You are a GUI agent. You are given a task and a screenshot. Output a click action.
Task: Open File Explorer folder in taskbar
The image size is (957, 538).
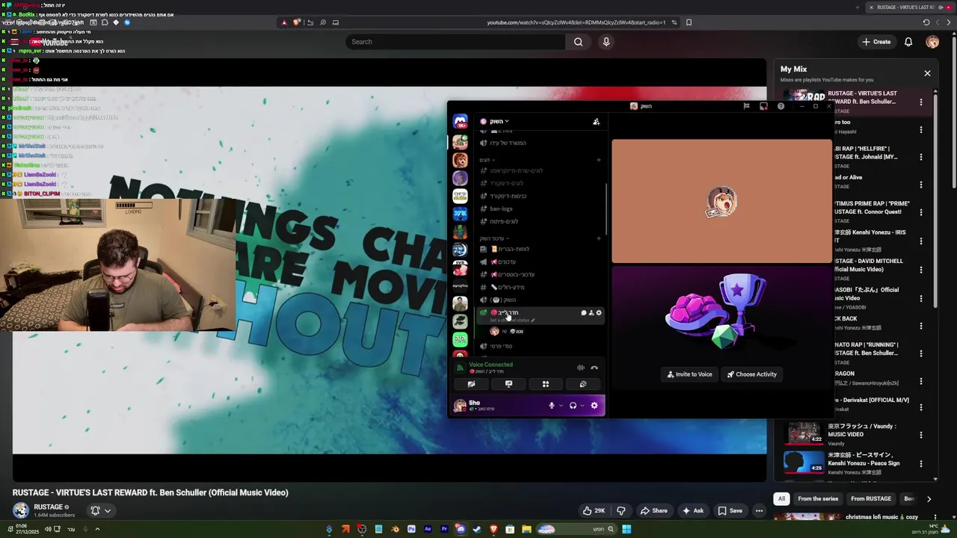pos(526,530)
